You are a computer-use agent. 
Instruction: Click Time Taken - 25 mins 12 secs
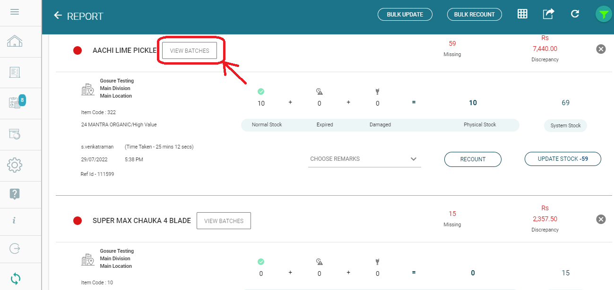coord(159,147)
